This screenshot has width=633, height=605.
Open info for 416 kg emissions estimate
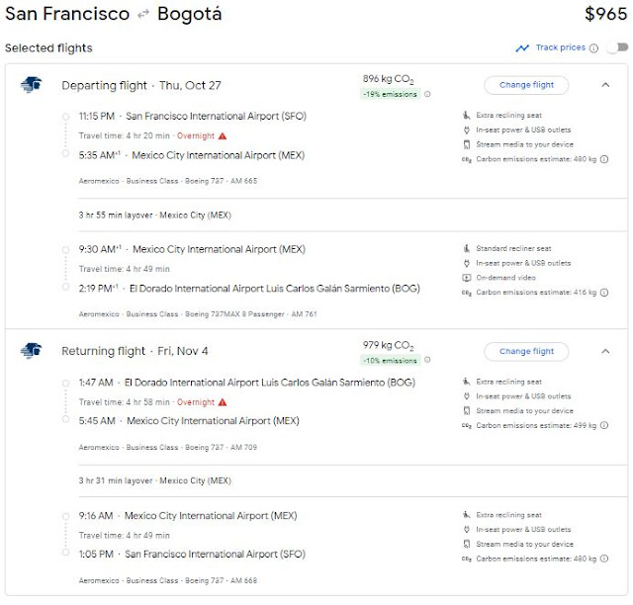tap(603, 293)
